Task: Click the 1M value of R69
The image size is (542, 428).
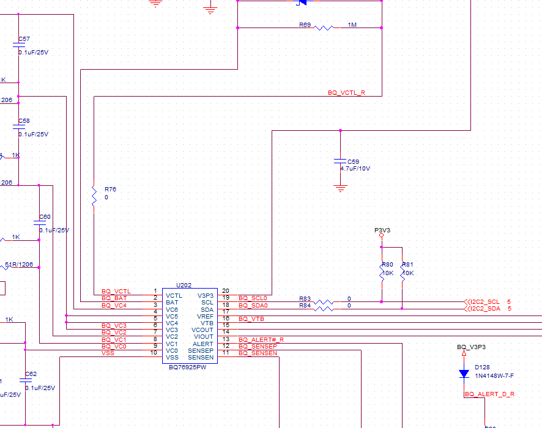Action: [x=352, y=25]
